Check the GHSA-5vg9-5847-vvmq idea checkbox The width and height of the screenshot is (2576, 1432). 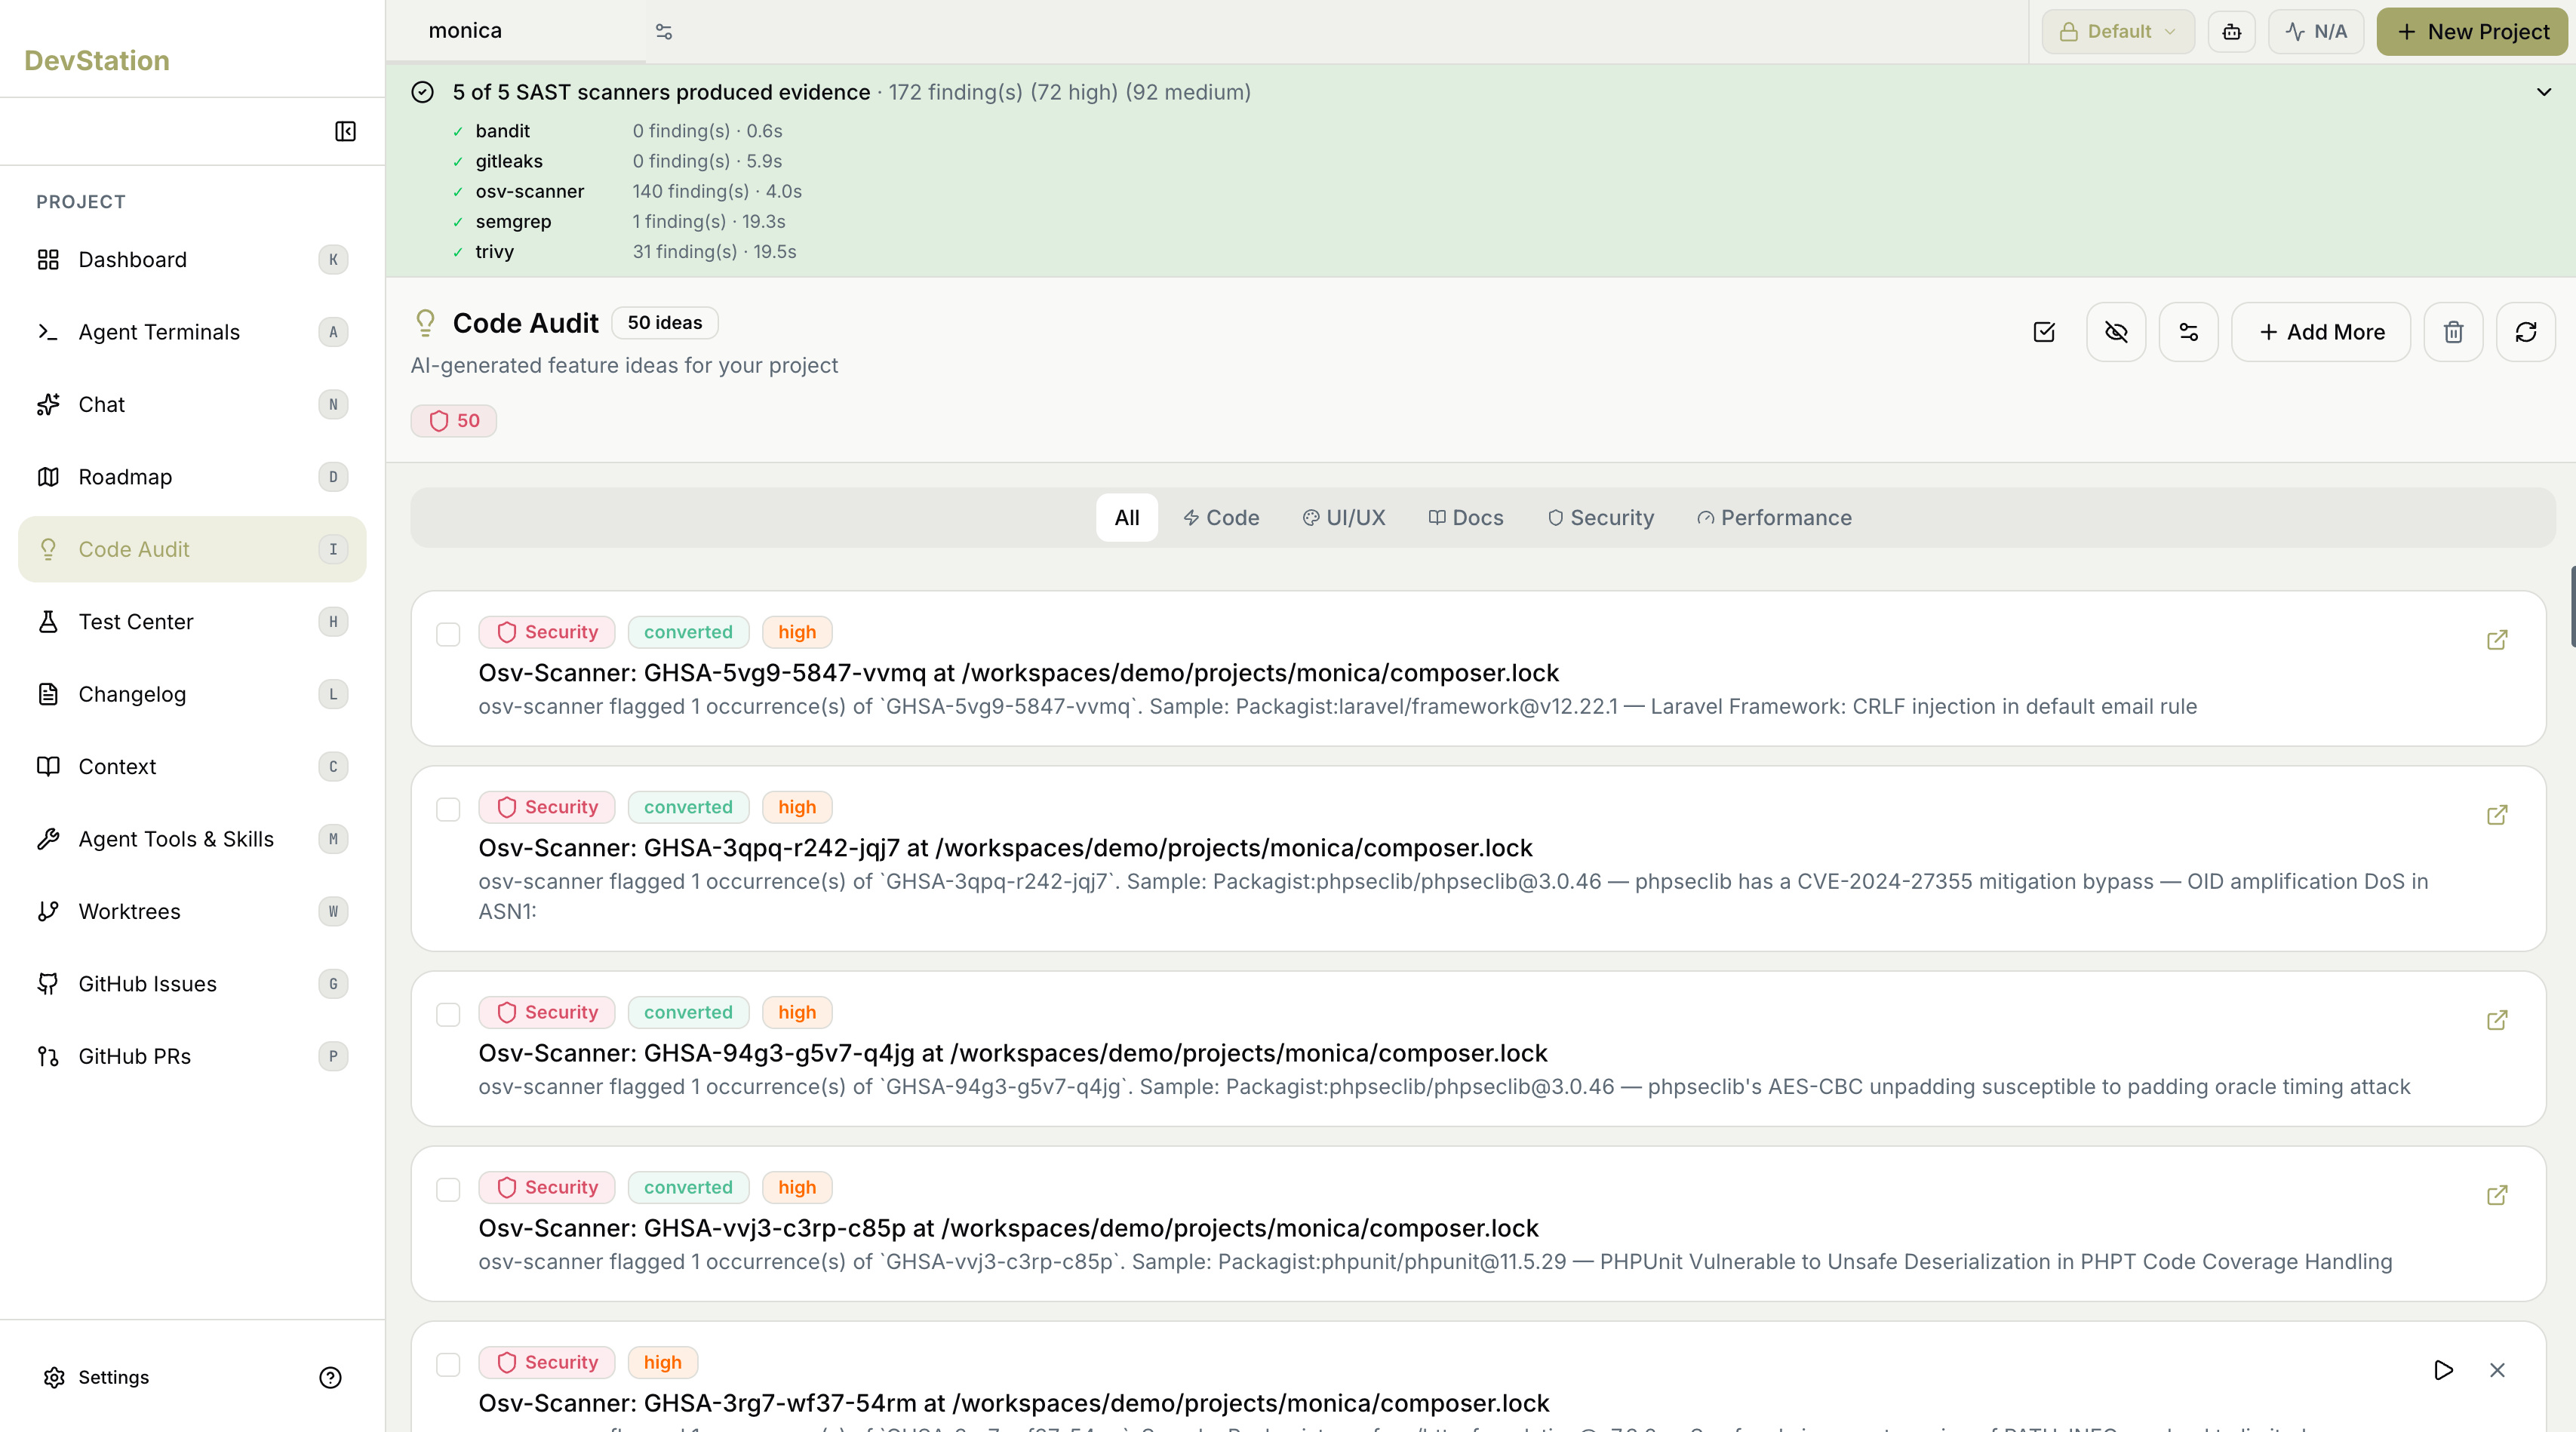(x=448, y=634)
